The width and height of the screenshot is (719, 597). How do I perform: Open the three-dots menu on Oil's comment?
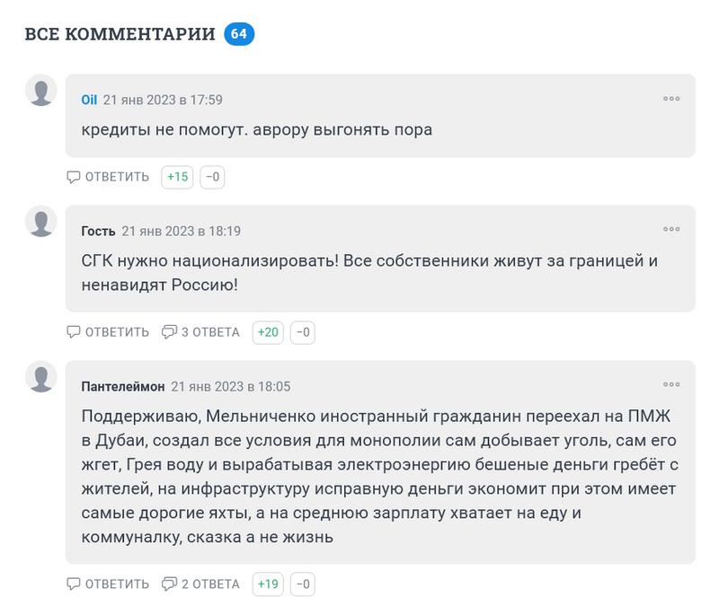(x=670, y=99)
